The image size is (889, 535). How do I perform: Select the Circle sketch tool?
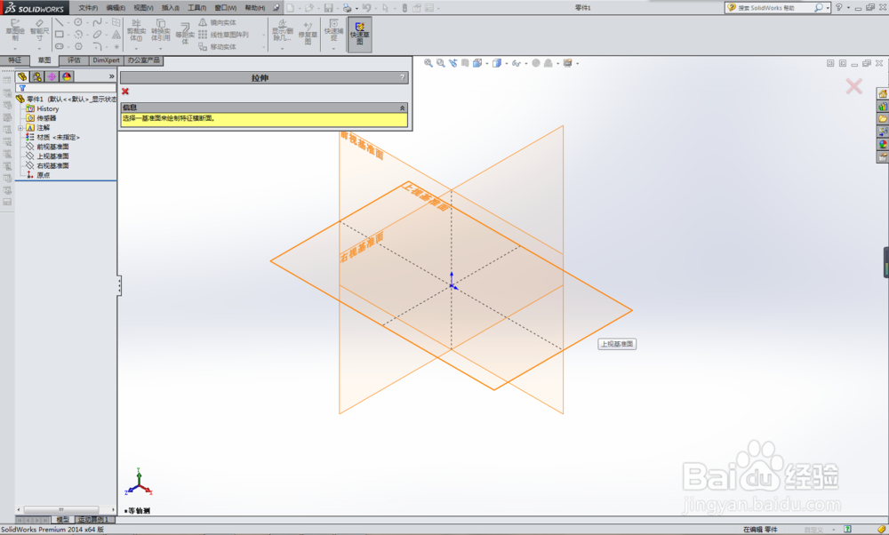click(78, 22)
